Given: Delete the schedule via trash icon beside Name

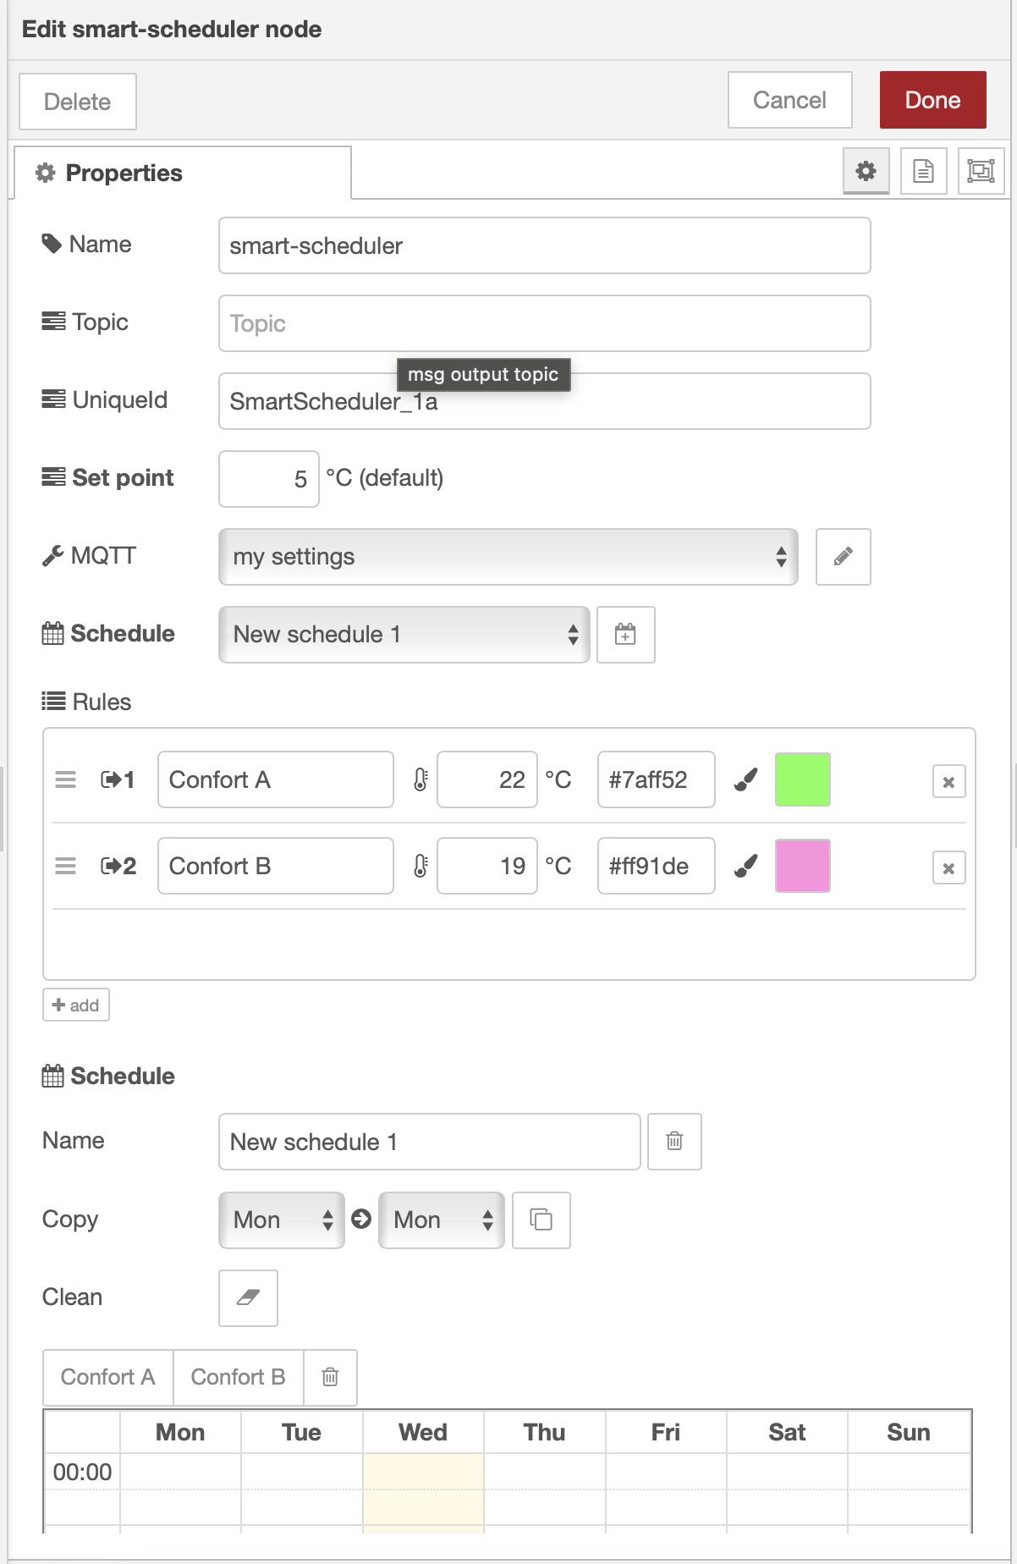Looking at the screenshot, I should [x=674, y=1142].
